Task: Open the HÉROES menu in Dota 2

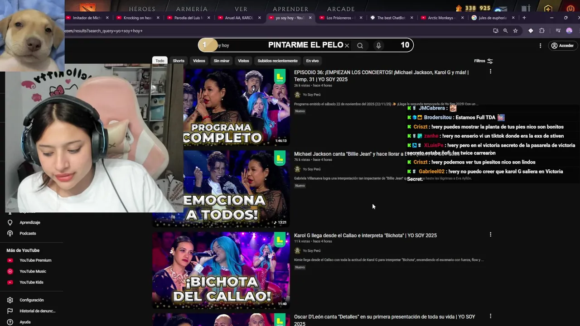Action: pos(142,9)
